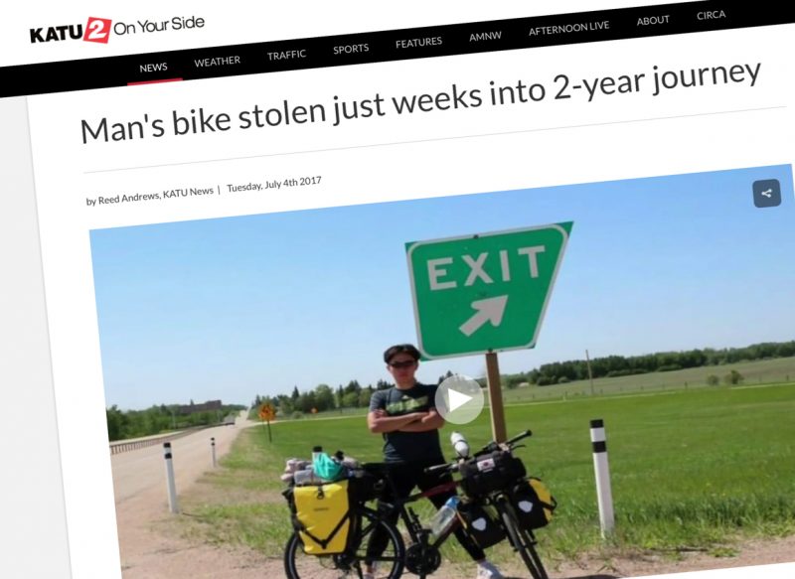Open the ABOUT menu item
The width and height of the screenshot is (795, 579).
[653, 21]
